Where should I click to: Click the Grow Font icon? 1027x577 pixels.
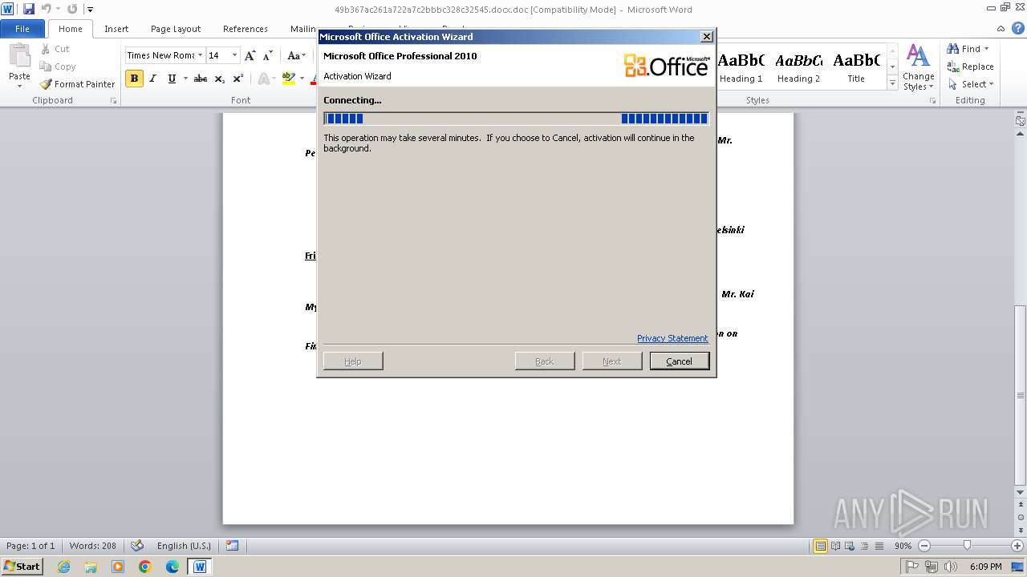[250, 55]
